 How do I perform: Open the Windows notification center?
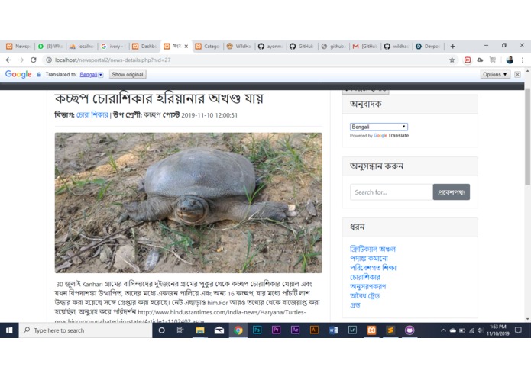(x=518, y=330)
